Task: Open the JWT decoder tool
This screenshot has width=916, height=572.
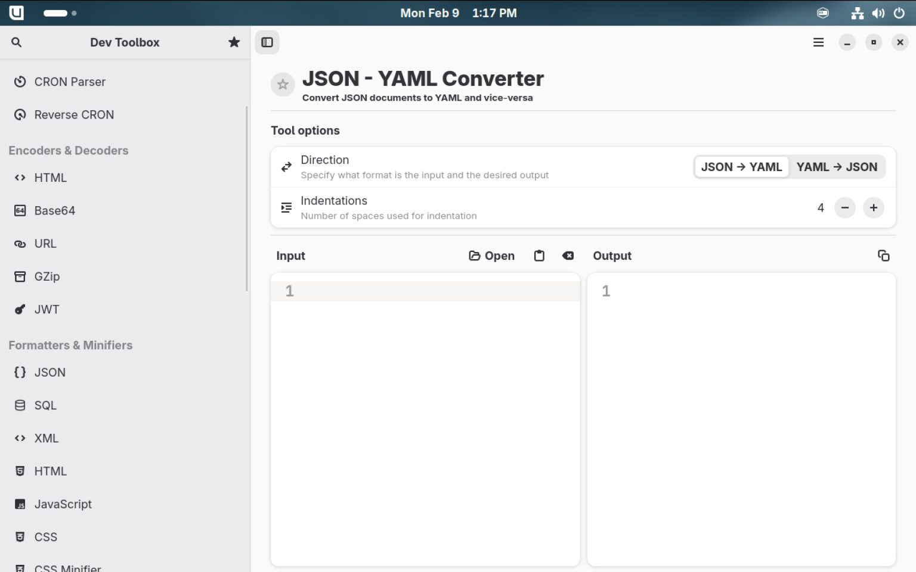Action: point(47,309)
